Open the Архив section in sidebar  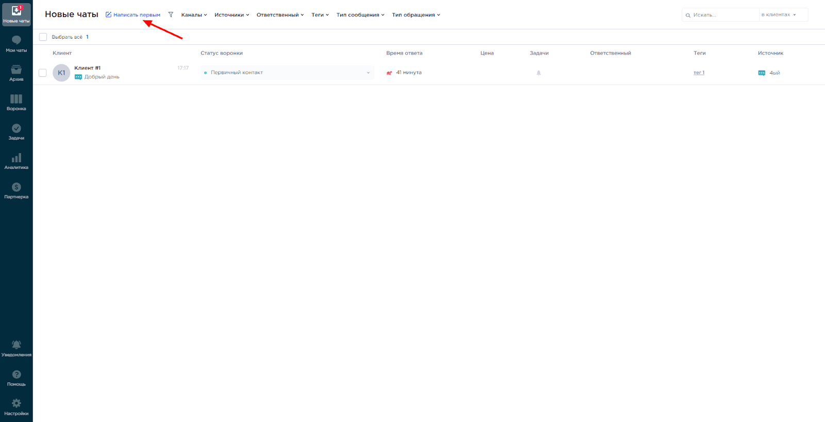16,73
